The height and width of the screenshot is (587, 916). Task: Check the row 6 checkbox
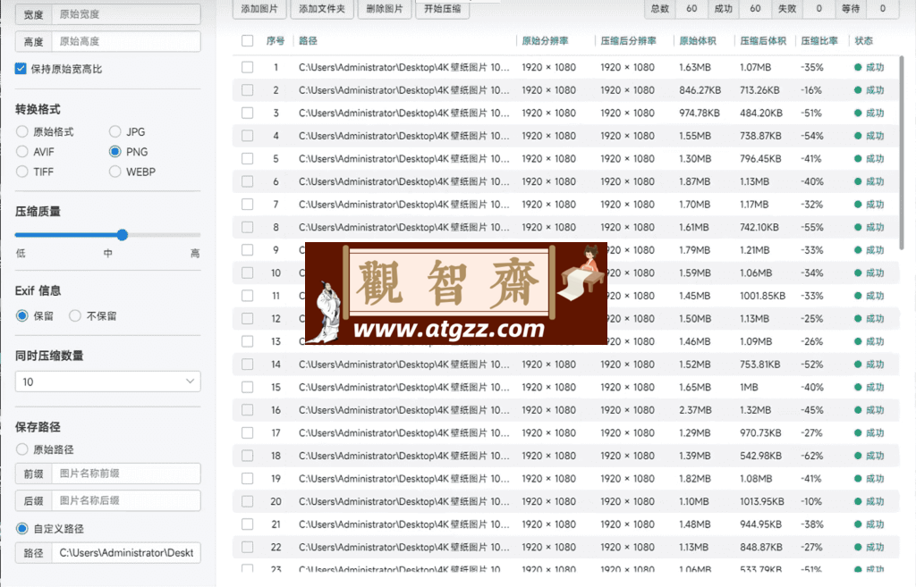click(248, 181)
